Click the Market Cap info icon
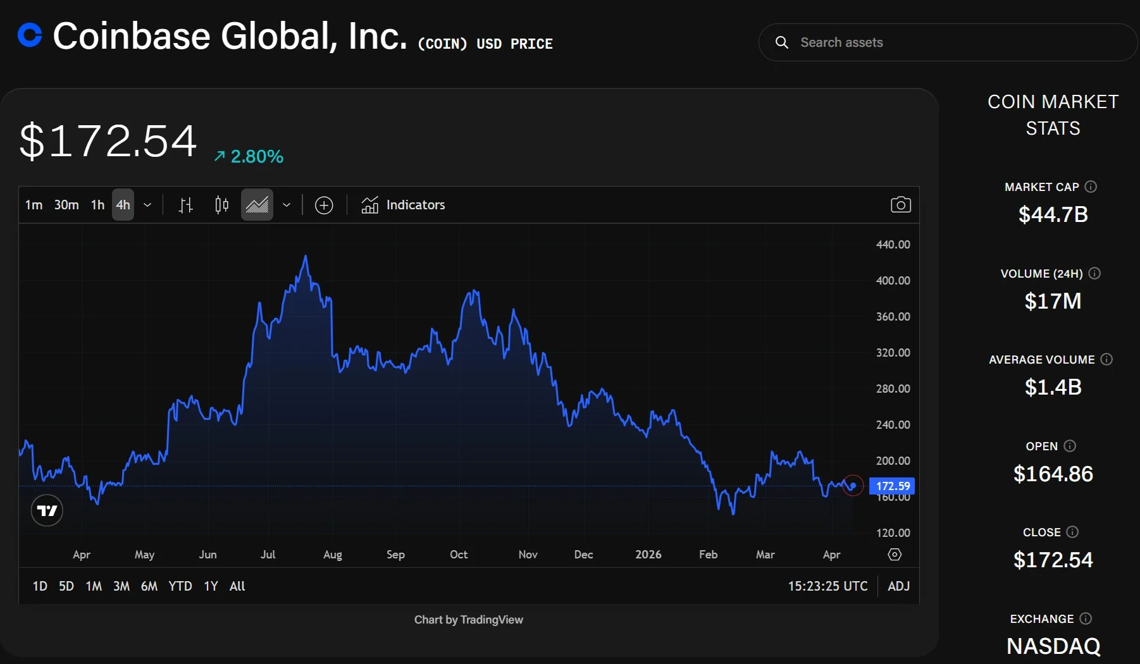 point(1091,187)
